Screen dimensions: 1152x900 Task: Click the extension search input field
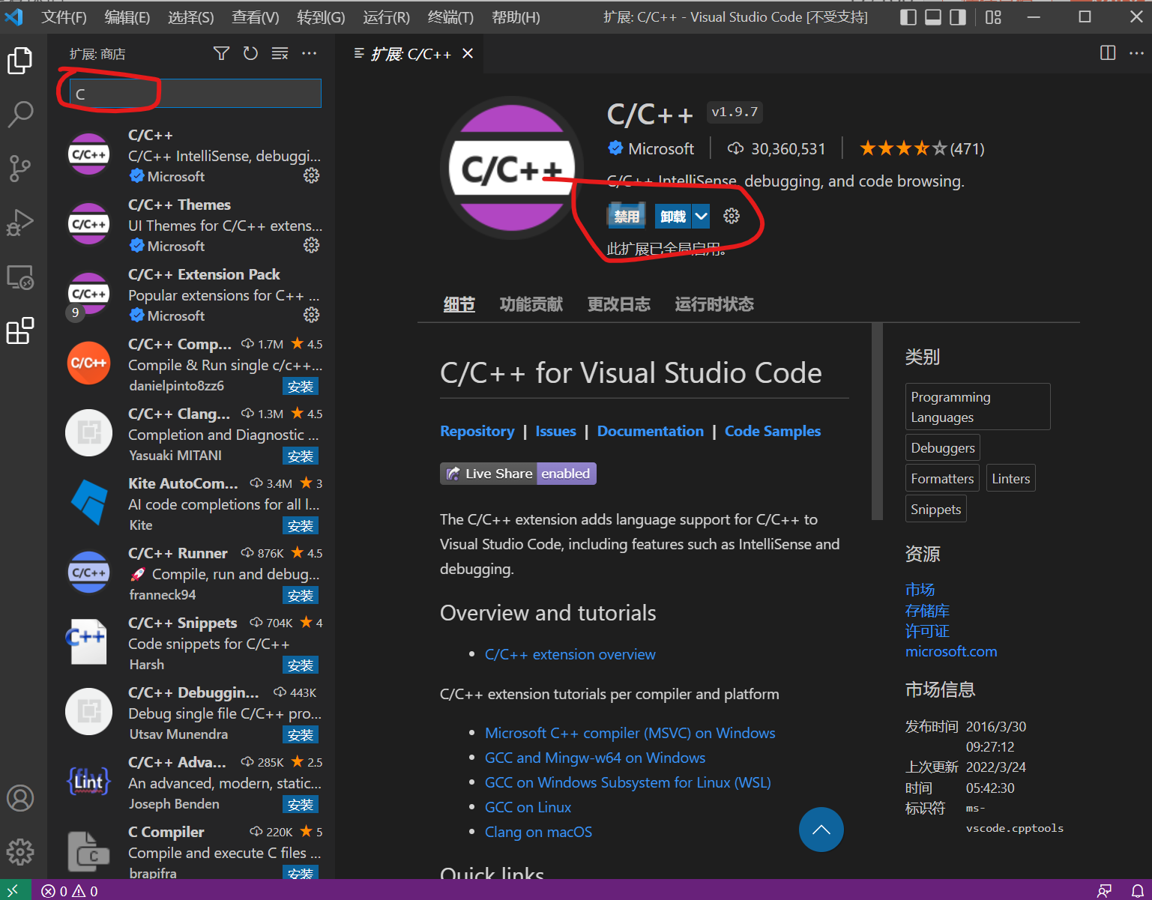(196, 94)
